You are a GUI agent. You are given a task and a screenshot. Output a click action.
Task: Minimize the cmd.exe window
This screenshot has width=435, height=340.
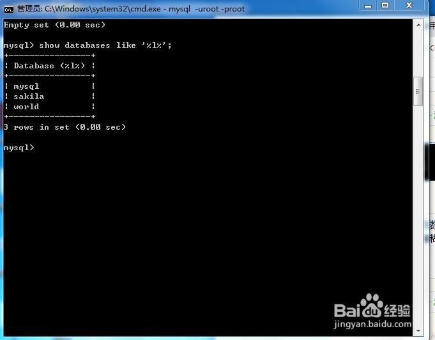point(368,6)
